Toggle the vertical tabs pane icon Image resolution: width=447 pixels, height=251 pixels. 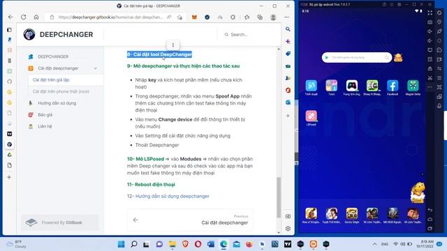click(9, 29)
